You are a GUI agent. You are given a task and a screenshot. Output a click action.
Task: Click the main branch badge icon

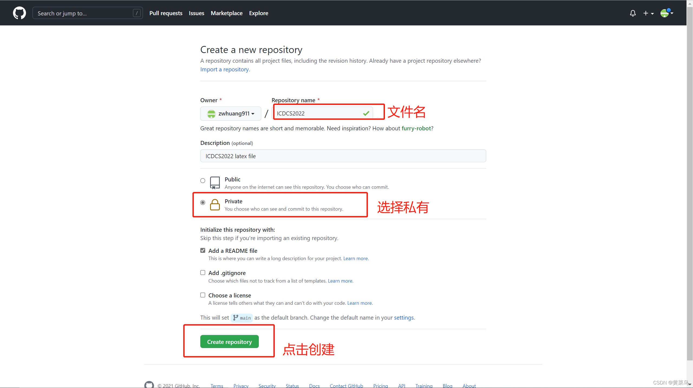(x=236, y=318)
